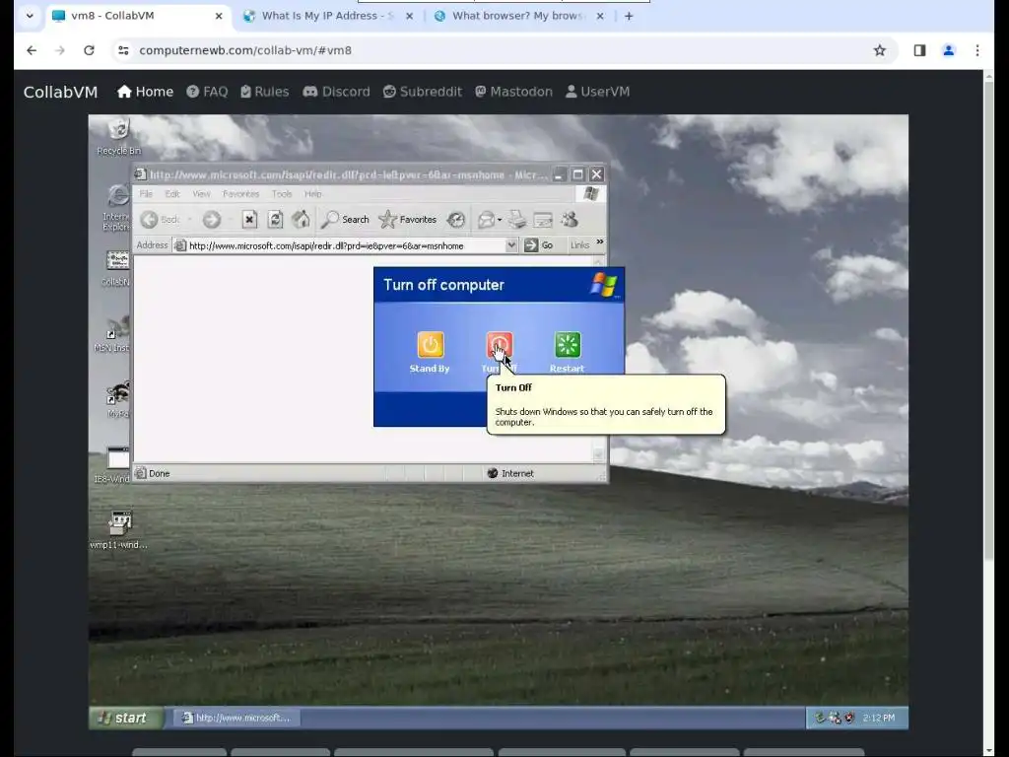The width and height of the screenshot is (1009, 757).
Task: Open the Favorites menu in Internet Explorer
Action: [x=240, y=194]
